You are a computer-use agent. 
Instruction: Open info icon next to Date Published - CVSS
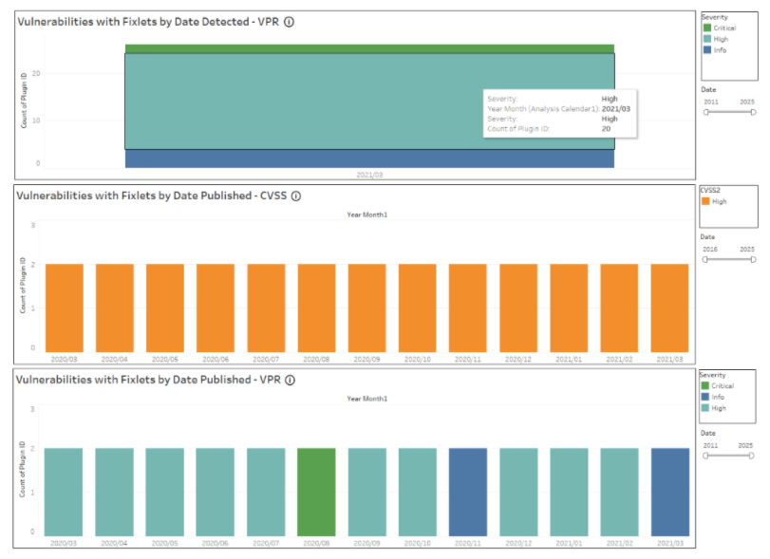click(x=296, y=196)
